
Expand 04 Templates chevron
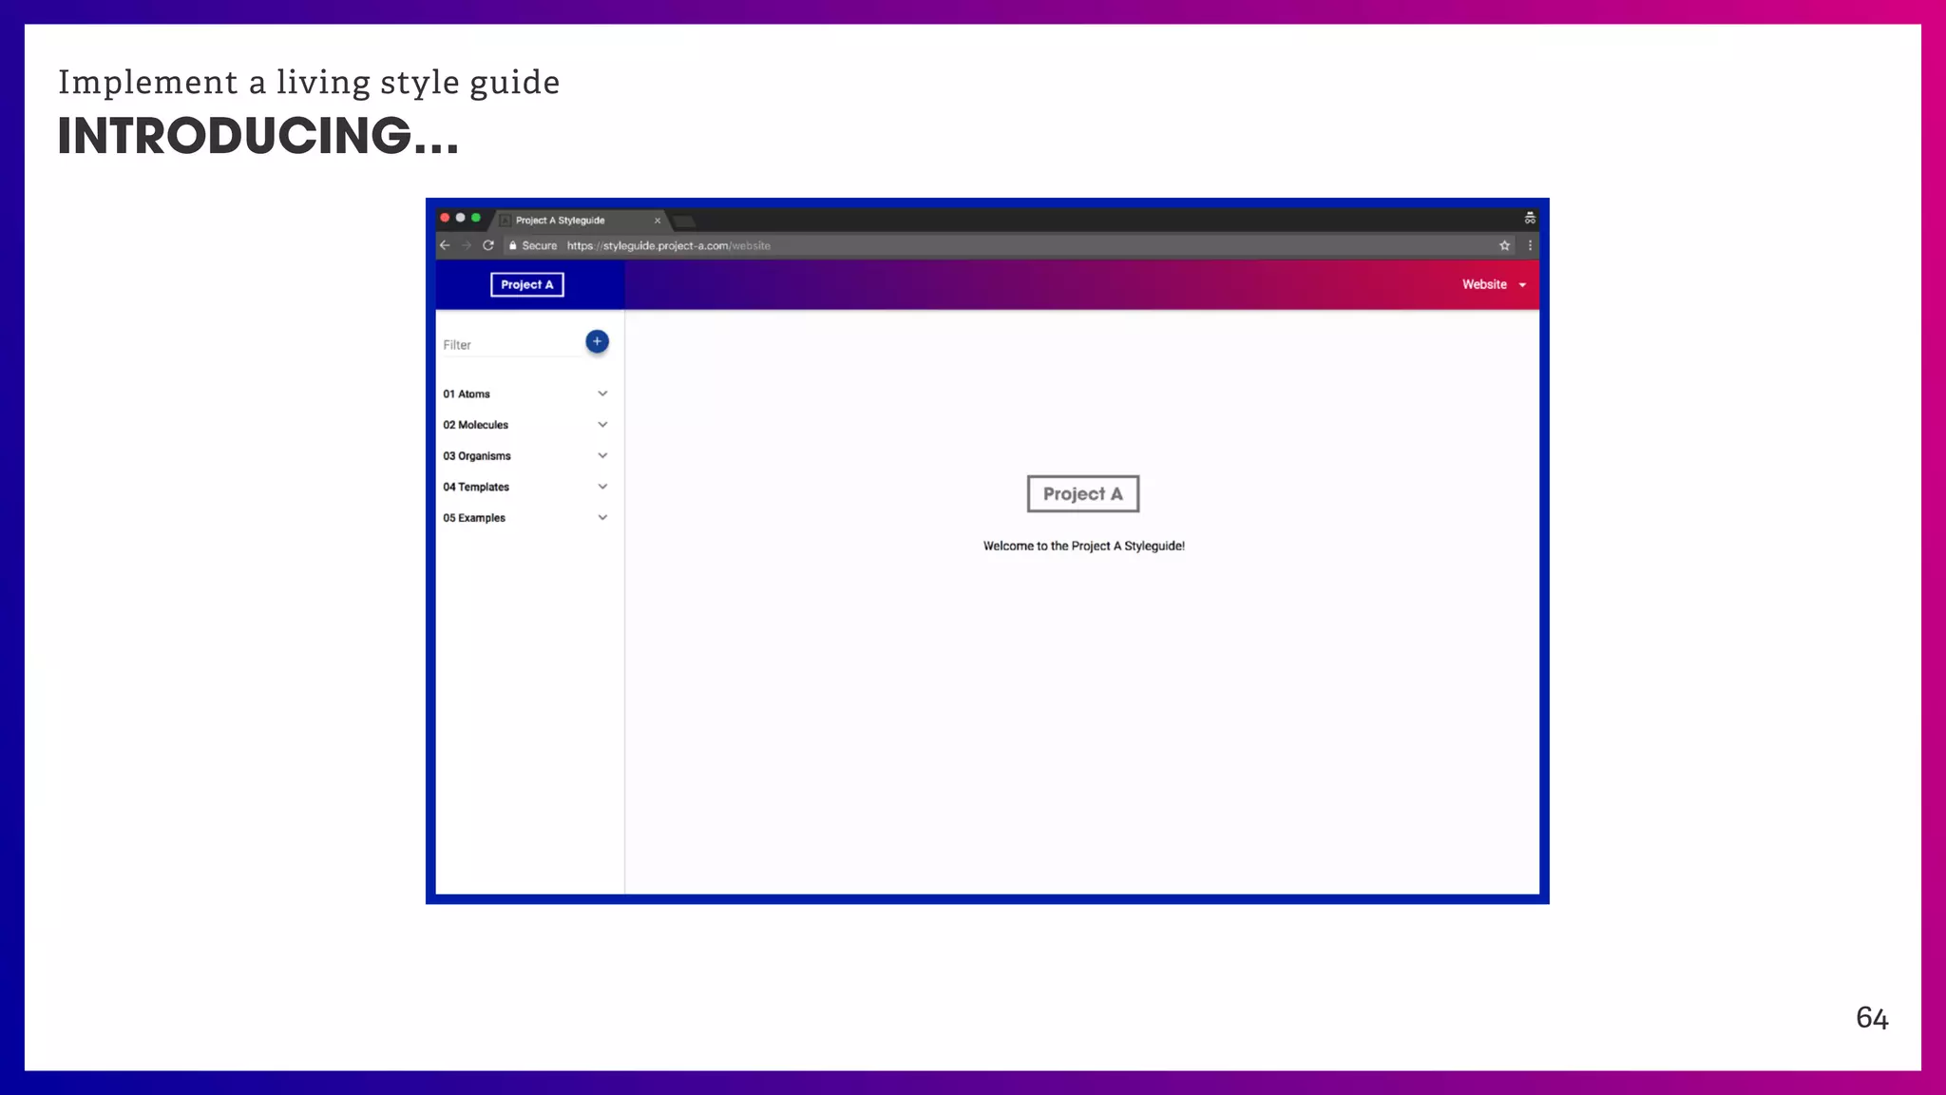(x=602, y=487)
